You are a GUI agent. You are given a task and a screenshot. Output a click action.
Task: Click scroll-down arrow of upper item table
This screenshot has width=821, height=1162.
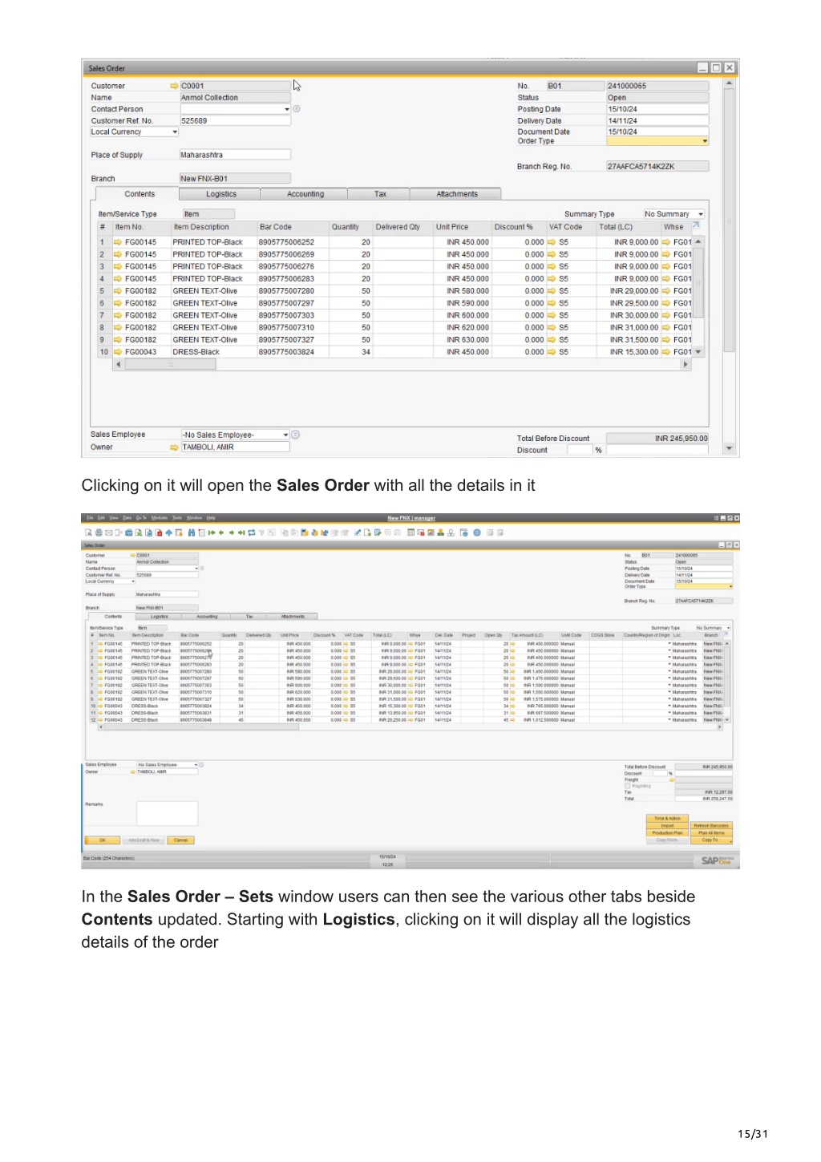[x=698, y=352]
